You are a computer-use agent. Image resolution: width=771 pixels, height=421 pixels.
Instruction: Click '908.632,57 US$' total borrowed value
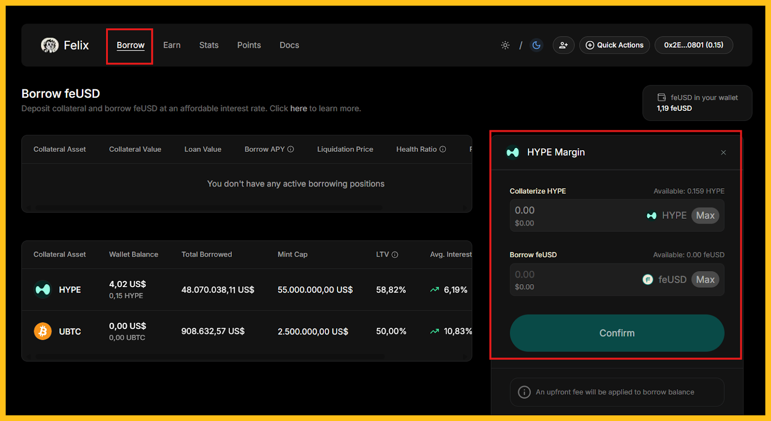(x=213, y=331)
